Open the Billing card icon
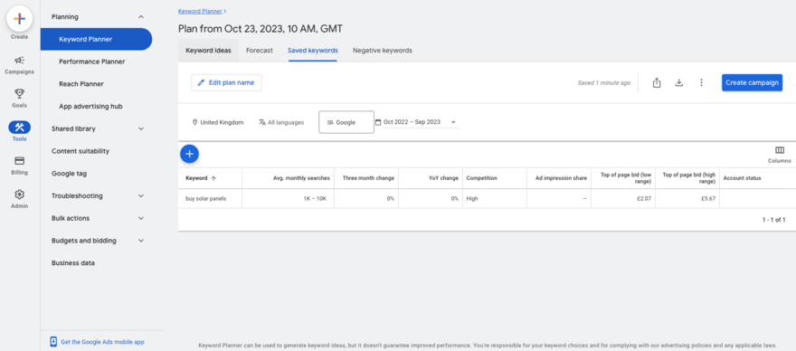The height and width of the screenshot is (351, 796). (x=19, y=161)
